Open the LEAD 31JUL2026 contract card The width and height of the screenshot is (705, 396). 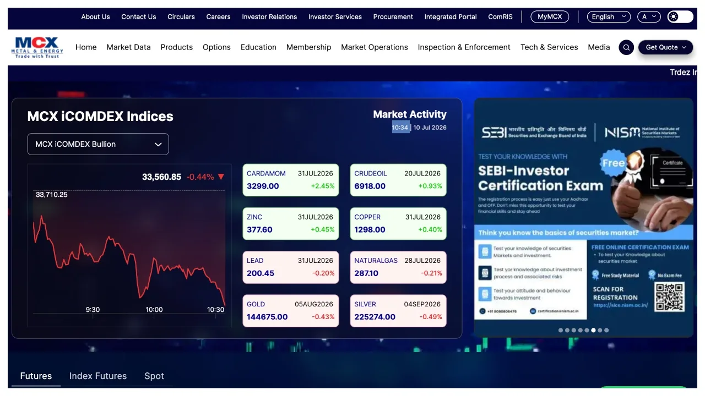(x=291, y=267)
